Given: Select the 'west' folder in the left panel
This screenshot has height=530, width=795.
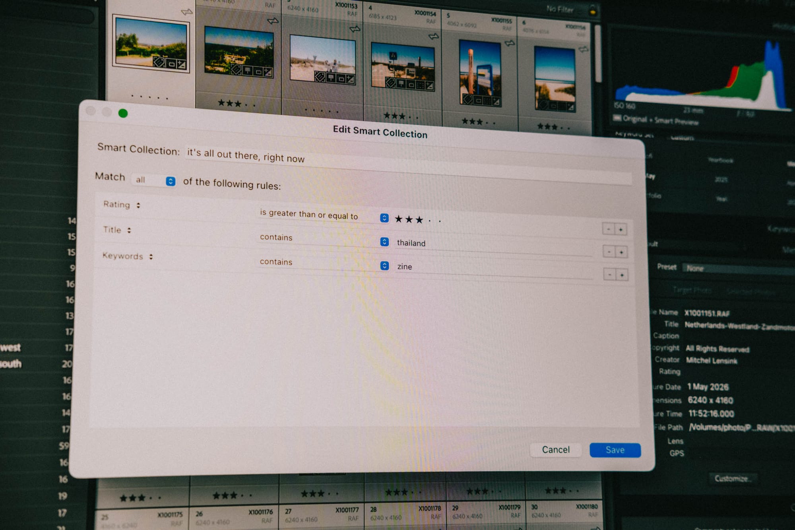Looking at the screenshot, I should point(11,348).
